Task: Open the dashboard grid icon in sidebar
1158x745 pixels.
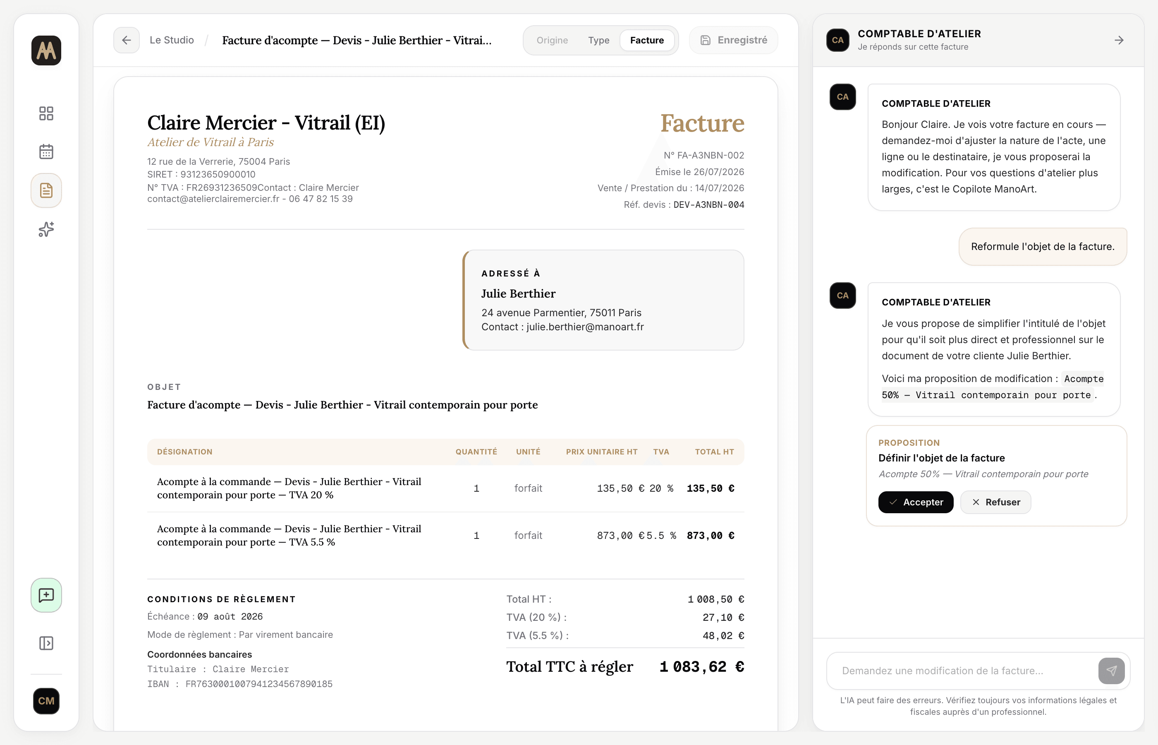Action: click(x=46, y=114)
